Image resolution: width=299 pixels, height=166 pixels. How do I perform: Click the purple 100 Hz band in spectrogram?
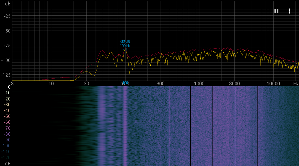(x=125, y=126)
